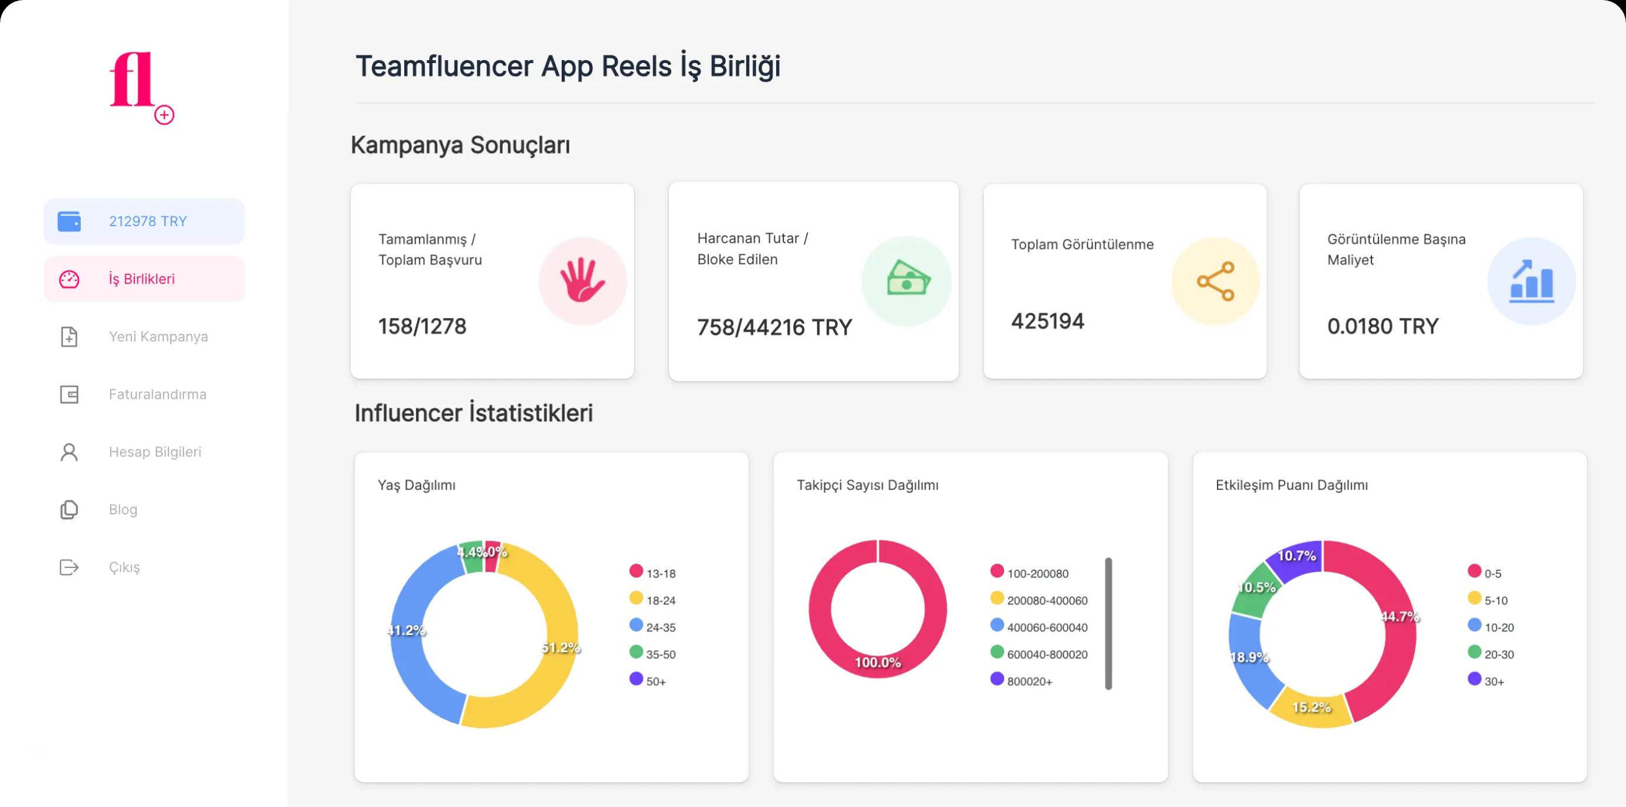Click the 15.2% yellow engagement slice

(1312, 708)
